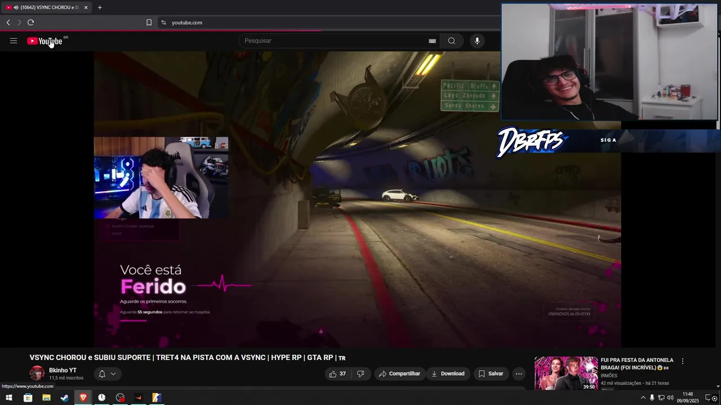The image size is (721, 405).
Task: Click the video player to pause
Action: click(357, 199)
